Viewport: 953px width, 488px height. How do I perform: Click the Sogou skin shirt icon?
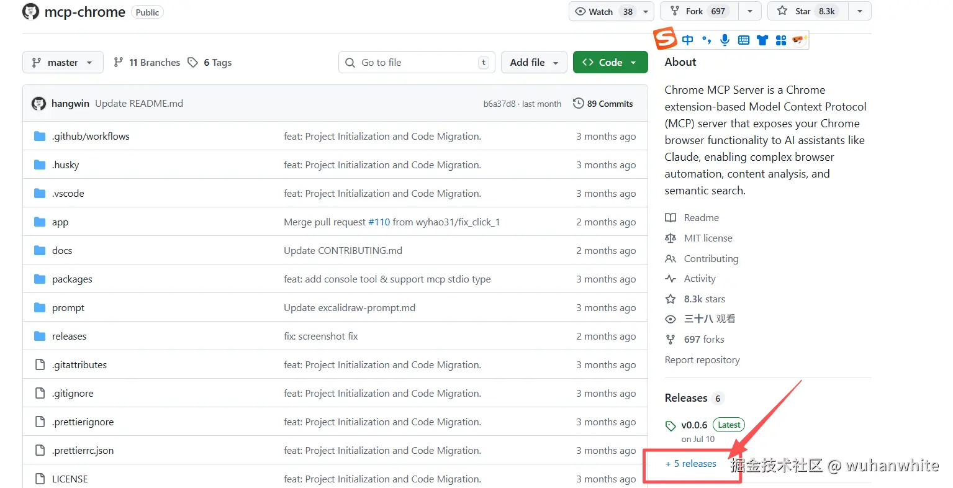click(762, 40)
